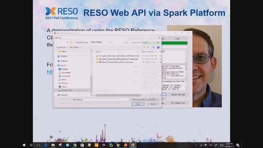Open Cortana search circle on taskbar

click(31, 145)
